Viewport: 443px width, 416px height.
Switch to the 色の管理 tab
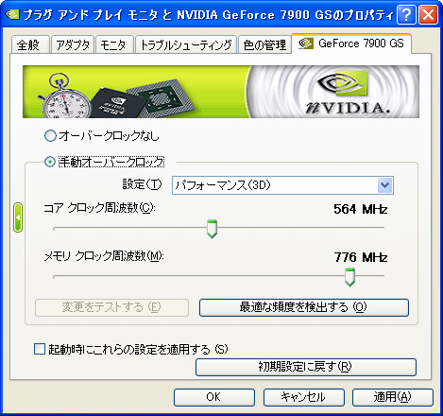click(x=264, y=44)
